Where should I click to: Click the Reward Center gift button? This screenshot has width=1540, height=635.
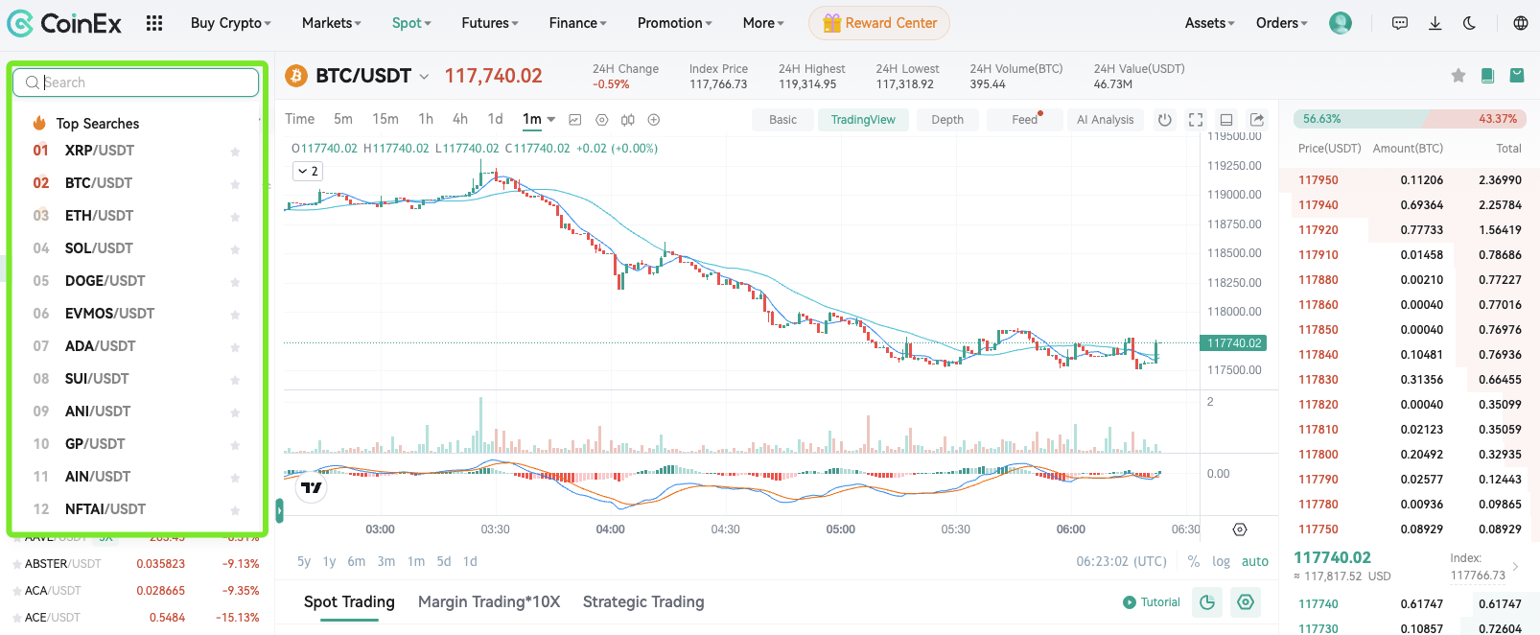pyautogui.click(x=879, y=23)
